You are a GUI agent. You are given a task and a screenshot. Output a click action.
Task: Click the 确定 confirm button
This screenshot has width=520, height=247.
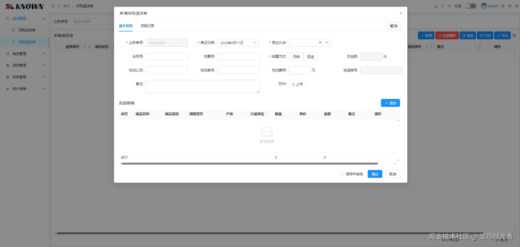[x=375, y=174]
